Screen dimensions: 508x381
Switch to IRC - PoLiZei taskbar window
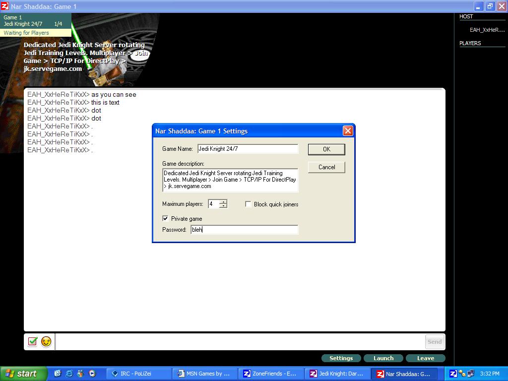[x=139, y=374]
